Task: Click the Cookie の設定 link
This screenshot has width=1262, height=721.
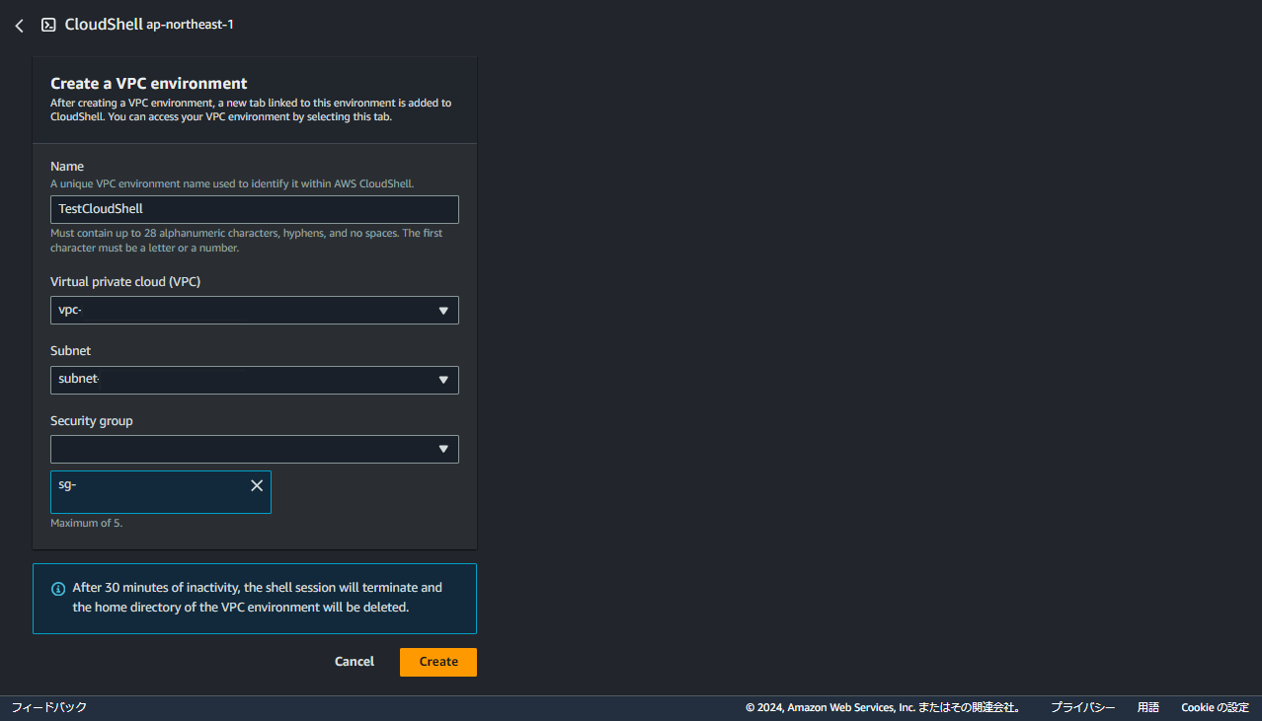Action: coord(1214,706)
